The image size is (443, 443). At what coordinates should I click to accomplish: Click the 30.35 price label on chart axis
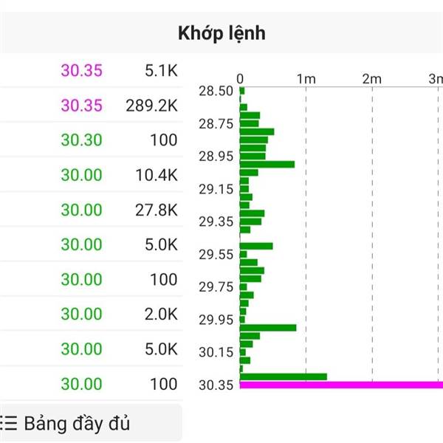[216, 385]
